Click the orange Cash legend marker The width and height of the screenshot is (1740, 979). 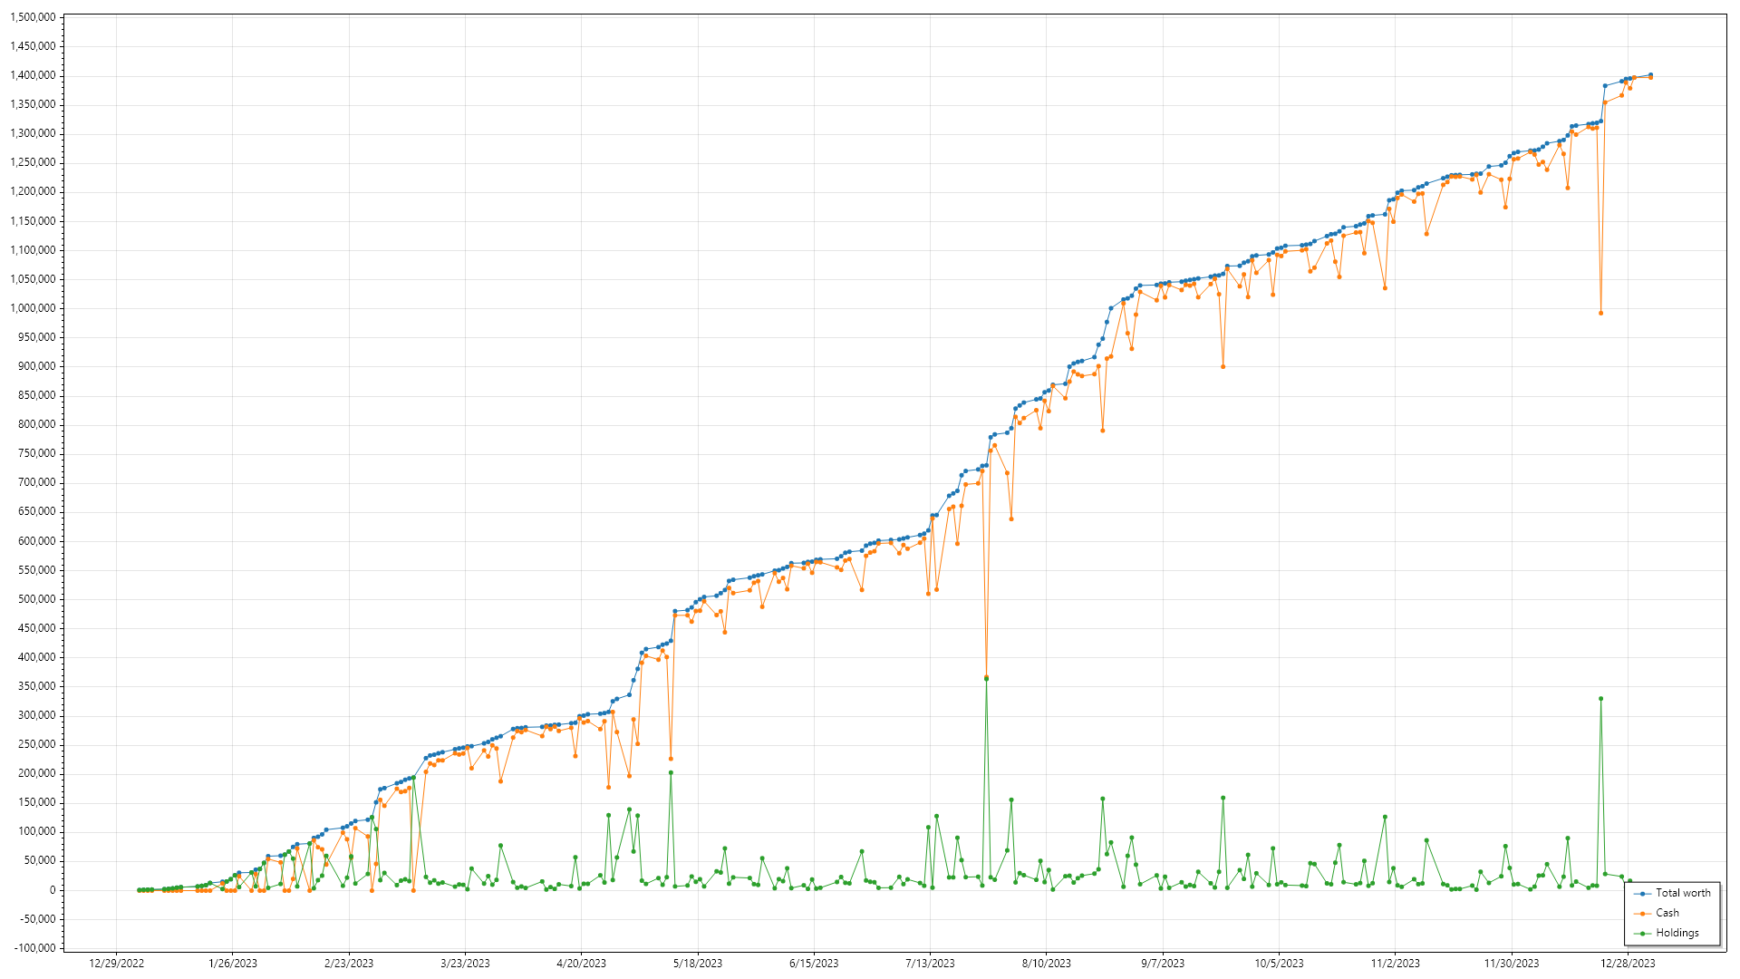[x=1642, y=913]
